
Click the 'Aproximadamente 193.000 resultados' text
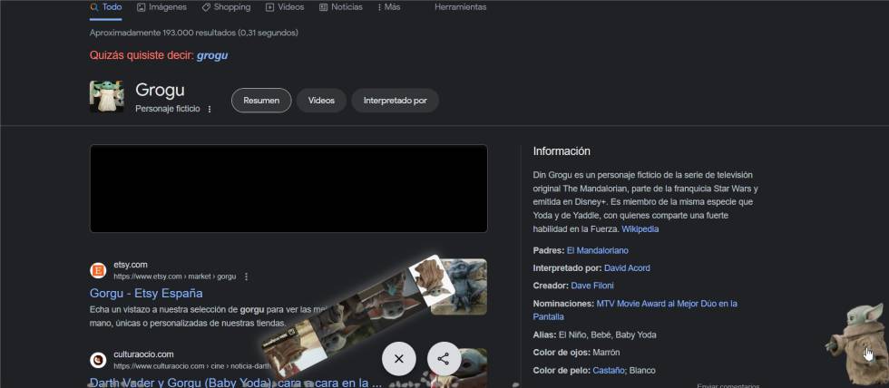click(x=194, y=33)
